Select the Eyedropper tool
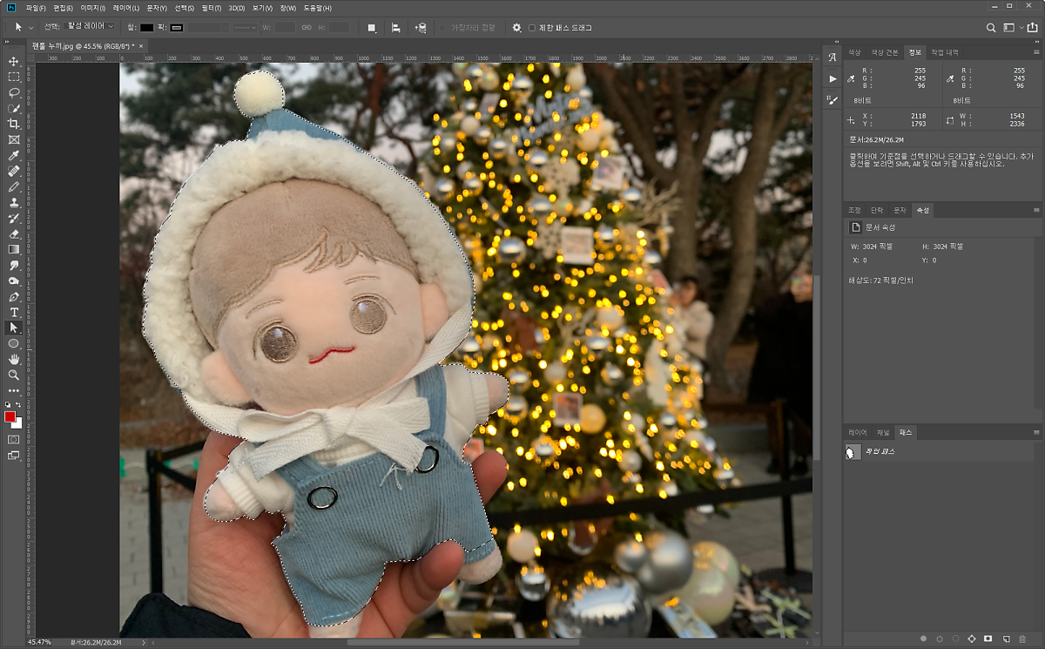Image resolution: width=1045 pixels, height=649 pixels. (14, 155)
